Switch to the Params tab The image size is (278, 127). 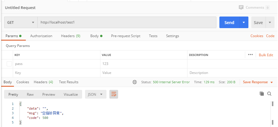coord(13,36)
